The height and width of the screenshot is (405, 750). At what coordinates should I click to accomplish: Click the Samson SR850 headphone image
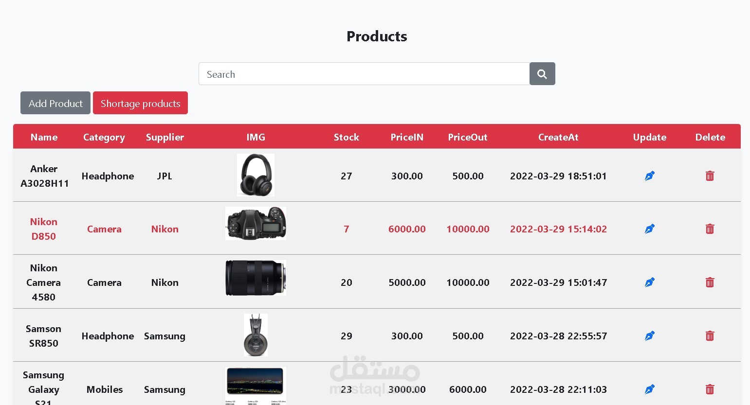pyautogui.click(x=256, y=335)
